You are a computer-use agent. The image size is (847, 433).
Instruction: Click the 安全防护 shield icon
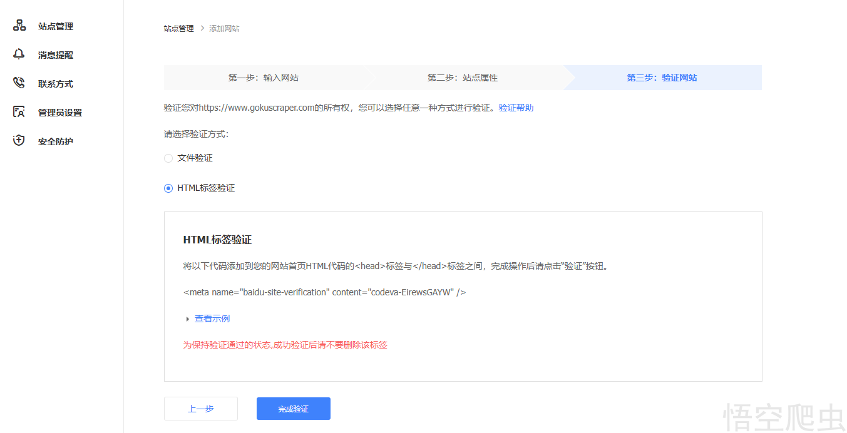(19, 140)
